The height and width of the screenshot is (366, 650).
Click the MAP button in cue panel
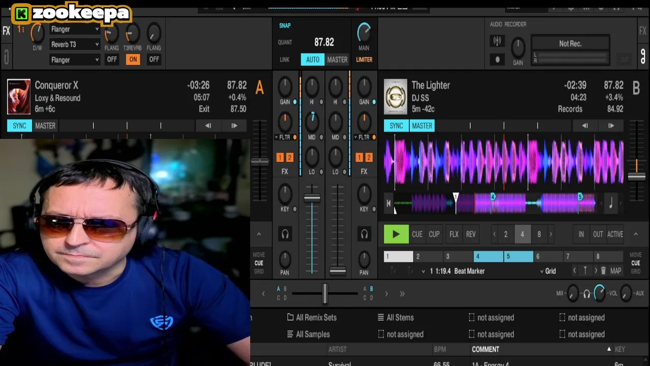tap(616, 271)
